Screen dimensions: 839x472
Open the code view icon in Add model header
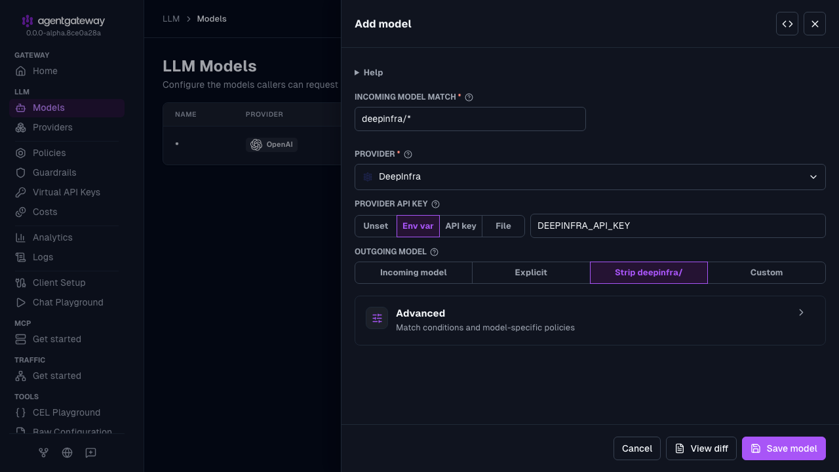pyautogui.click(x=787, y=24)
